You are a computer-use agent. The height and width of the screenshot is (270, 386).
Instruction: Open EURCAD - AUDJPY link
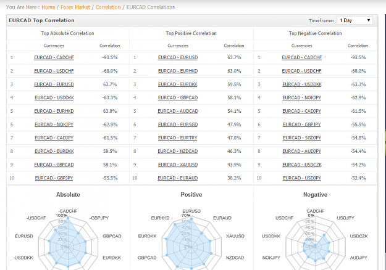[302, 152]
